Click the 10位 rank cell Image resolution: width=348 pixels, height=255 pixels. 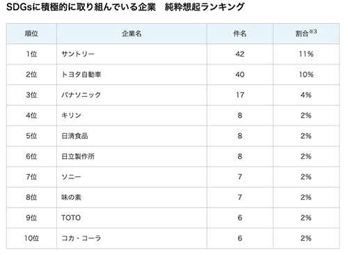31,238
